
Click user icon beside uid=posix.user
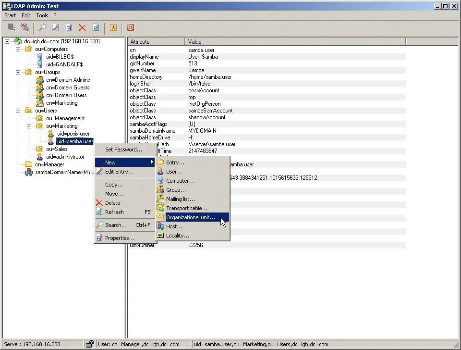pos(50,134)
